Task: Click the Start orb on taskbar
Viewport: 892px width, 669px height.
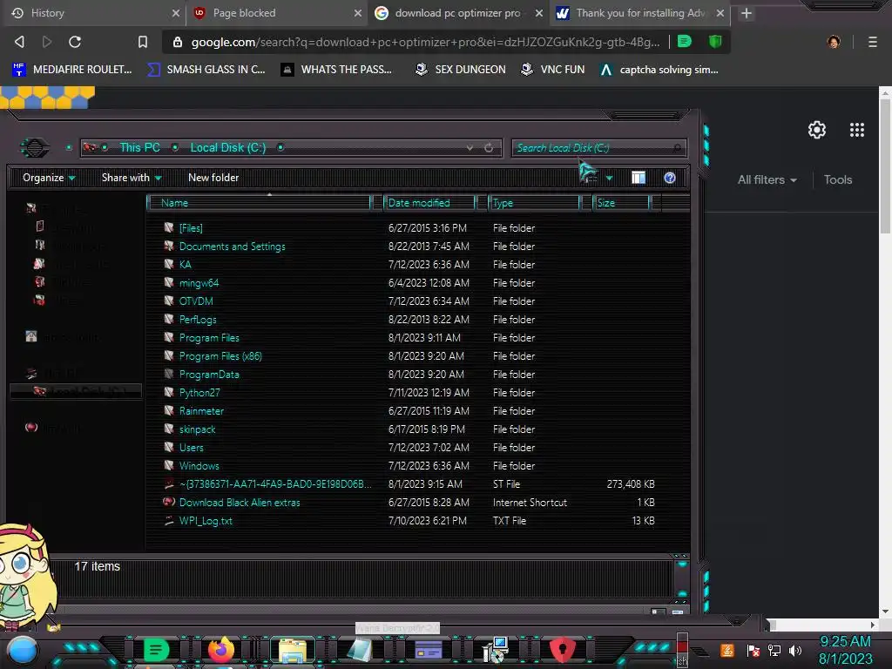Action: tap(22, 651)
